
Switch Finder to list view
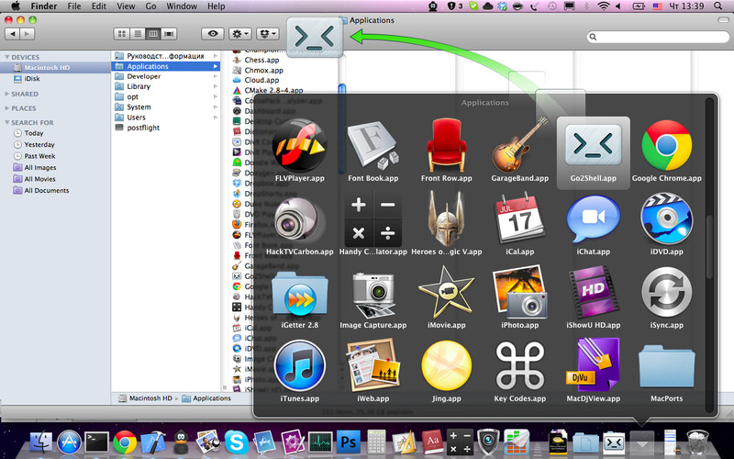click(137, 34)
